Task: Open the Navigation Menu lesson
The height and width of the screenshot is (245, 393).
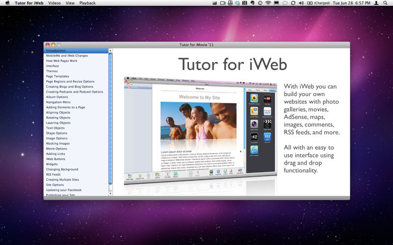Action: (x=58, y=102)
